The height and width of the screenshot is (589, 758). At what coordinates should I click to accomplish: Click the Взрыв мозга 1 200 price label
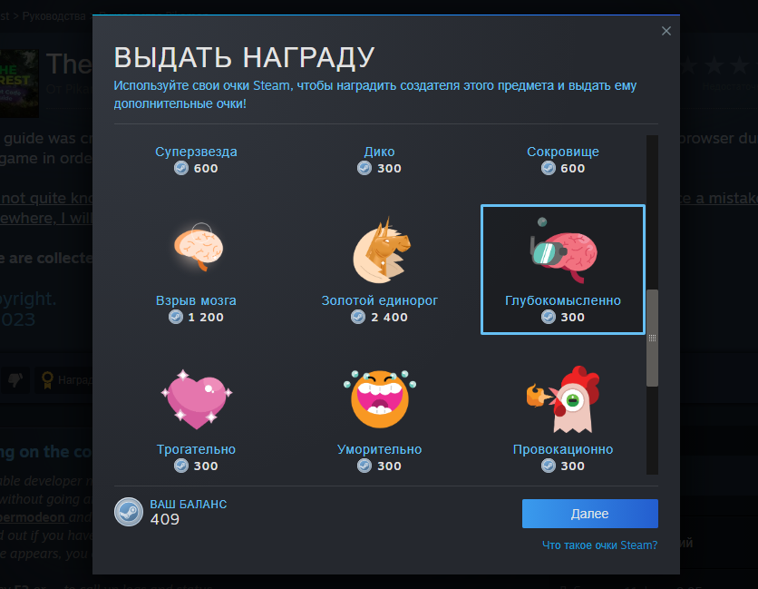tap(196, 318)
